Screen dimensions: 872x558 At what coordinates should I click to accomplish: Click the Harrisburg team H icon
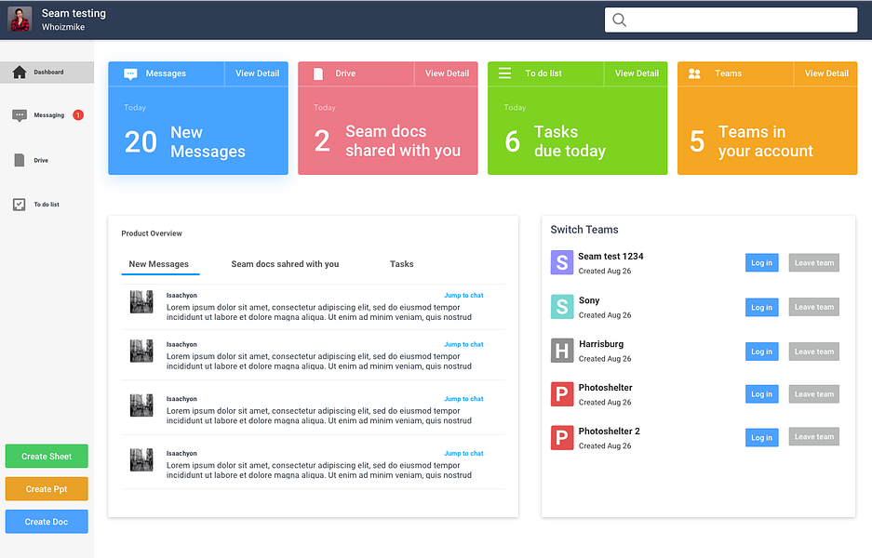pyautogui.click(x=562, y=351)
